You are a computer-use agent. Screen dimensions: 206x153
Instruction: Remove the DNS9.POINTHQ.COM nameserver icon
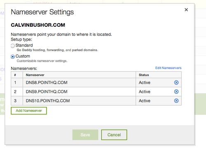pos(176,92)
